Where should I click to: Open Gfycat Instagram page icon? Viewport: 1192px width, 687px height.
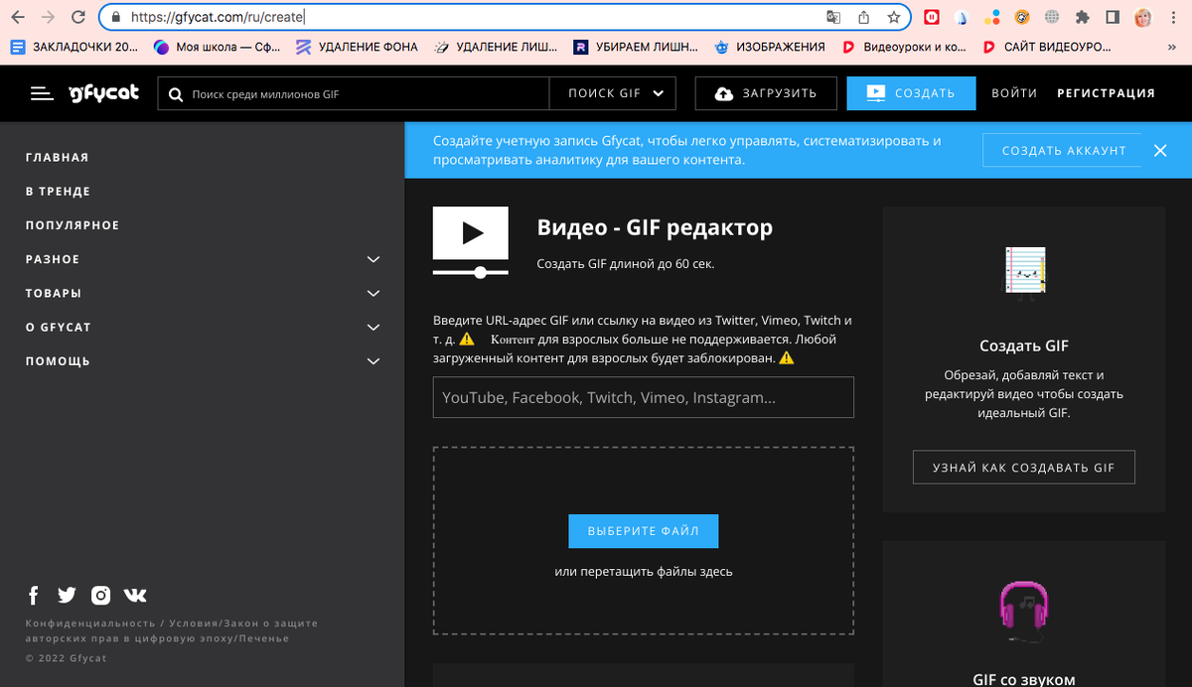click(100, 596)
